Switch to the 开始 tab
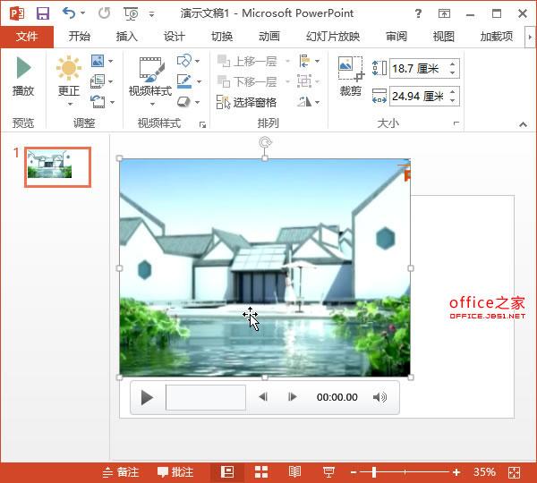The image size is (537, 483). pos(79,37)
